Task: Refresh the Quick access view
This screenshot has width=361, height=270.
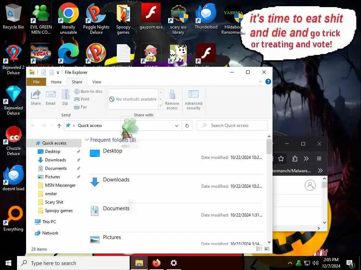Action: point(187,126)
